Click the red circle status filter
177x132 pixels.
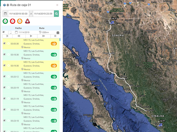pos(12,21)
